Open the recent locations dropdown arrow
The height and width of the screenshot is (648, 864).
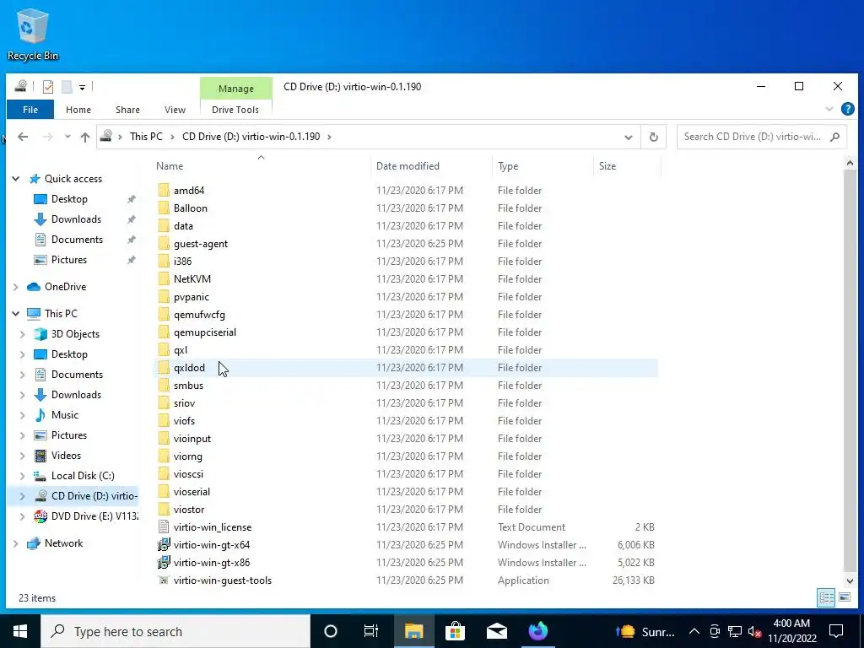coord(67,137)
